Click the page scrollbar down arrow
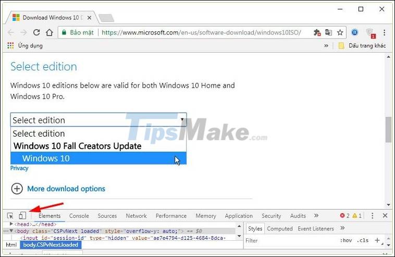395x257 pixels. tap(388, 205)
